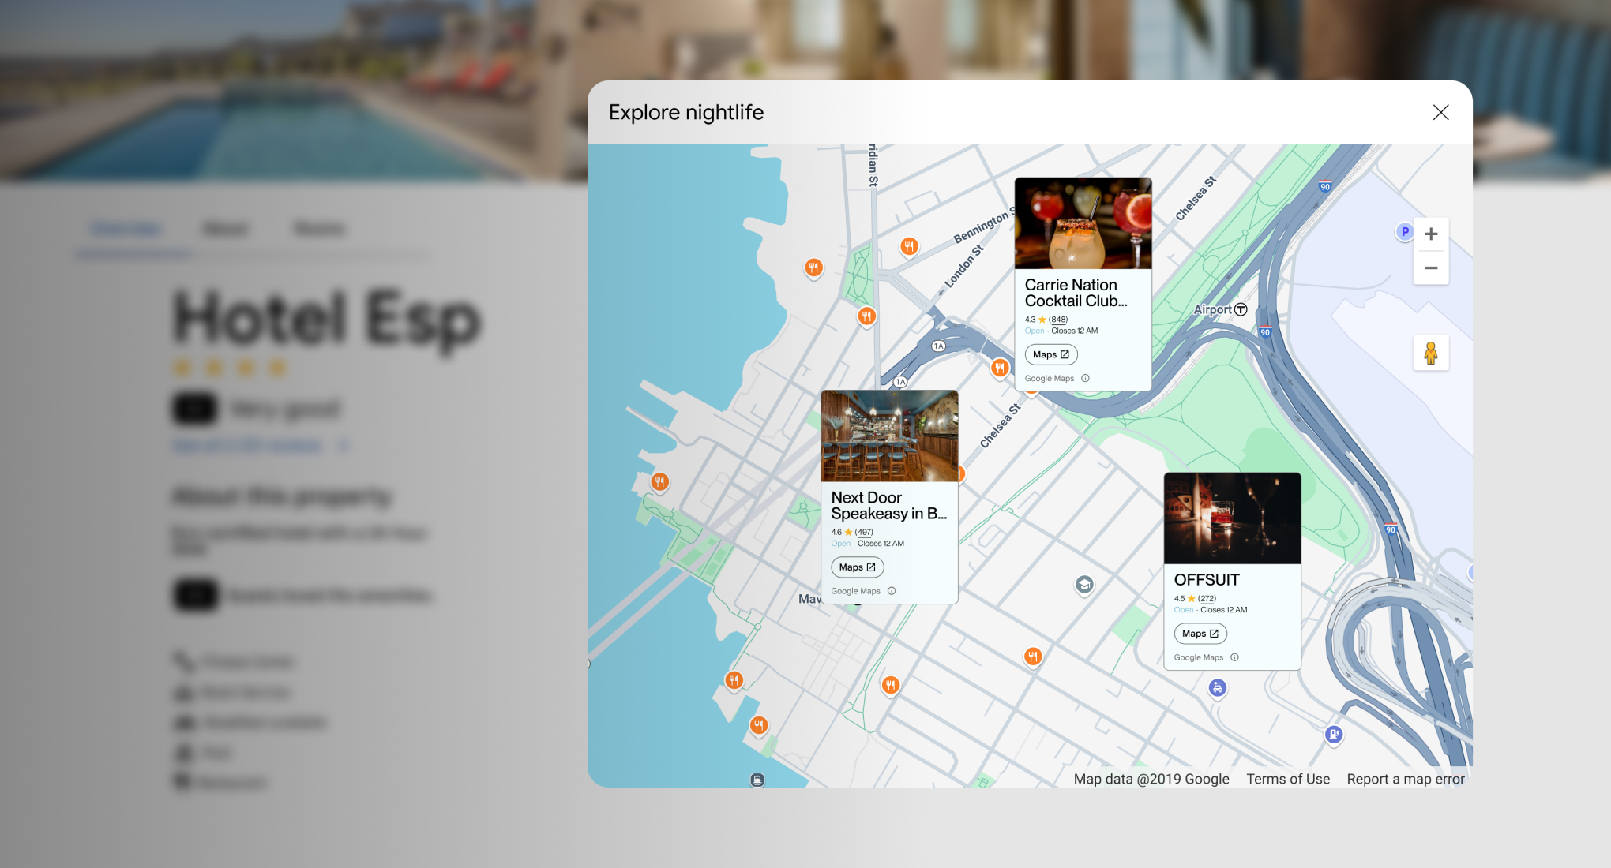Click the school graduation-cap map icon
This screenshot has width=1611, height=868.
click(x=1084, y=586)
